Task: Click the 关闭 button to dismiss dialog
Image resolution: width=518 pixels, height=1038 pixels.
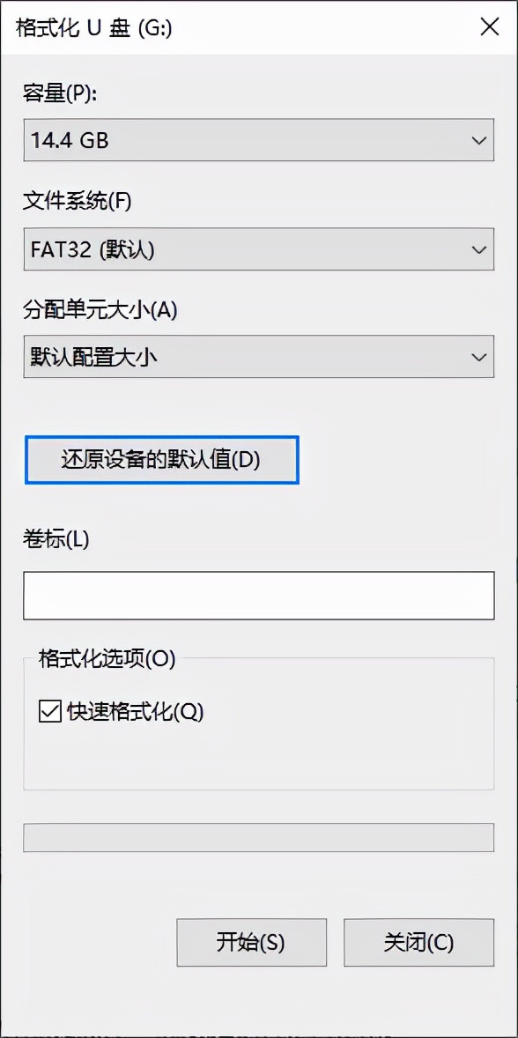Action: pos(418,942)
